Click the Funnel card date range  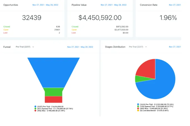point(80,47)
